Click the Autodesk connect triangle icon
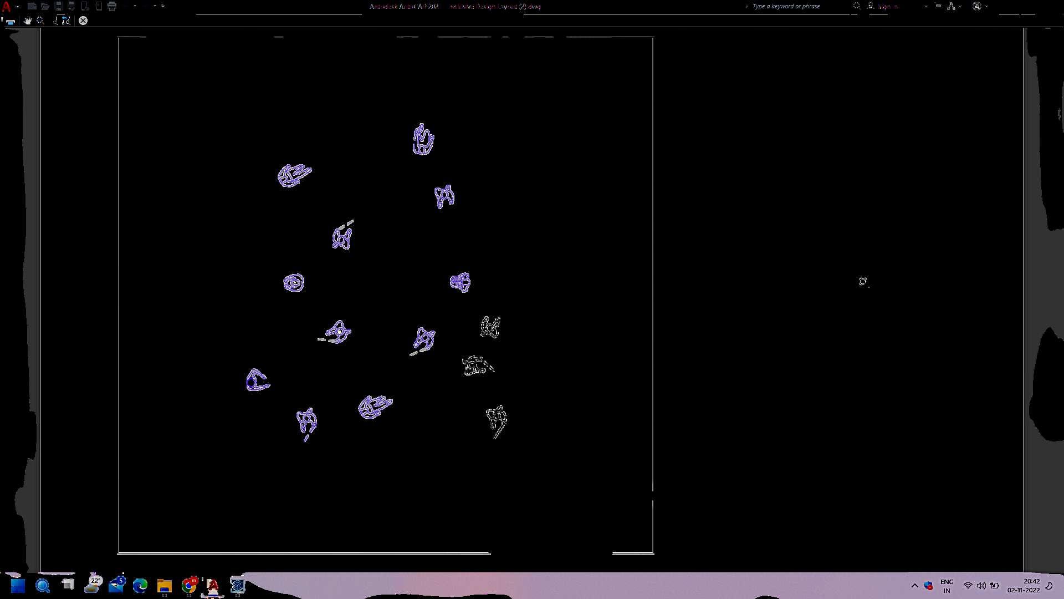Viewport: 1064px width, 599px height. click(x=951, y=6)
